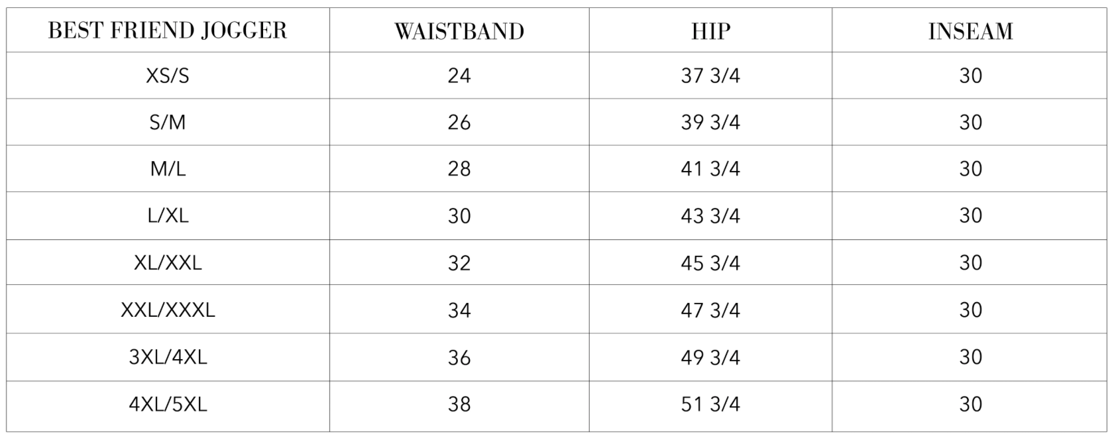This screenshot has width=1112, height=440.
Task: Click the INSEAM column header
Action: [x=971, y=31]
